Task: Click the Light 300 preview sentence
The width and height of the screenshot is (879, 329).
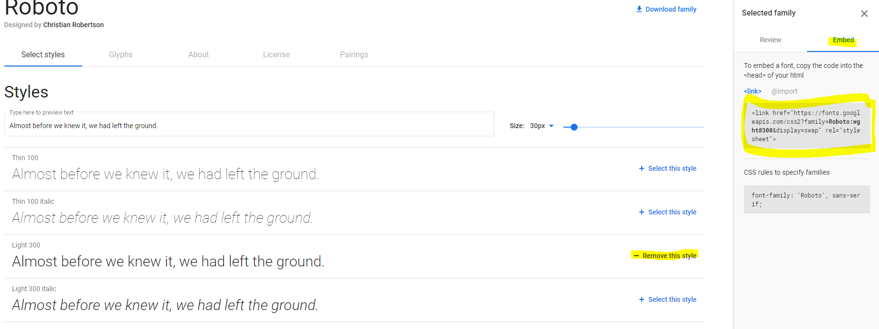Action: click(168, 262)
